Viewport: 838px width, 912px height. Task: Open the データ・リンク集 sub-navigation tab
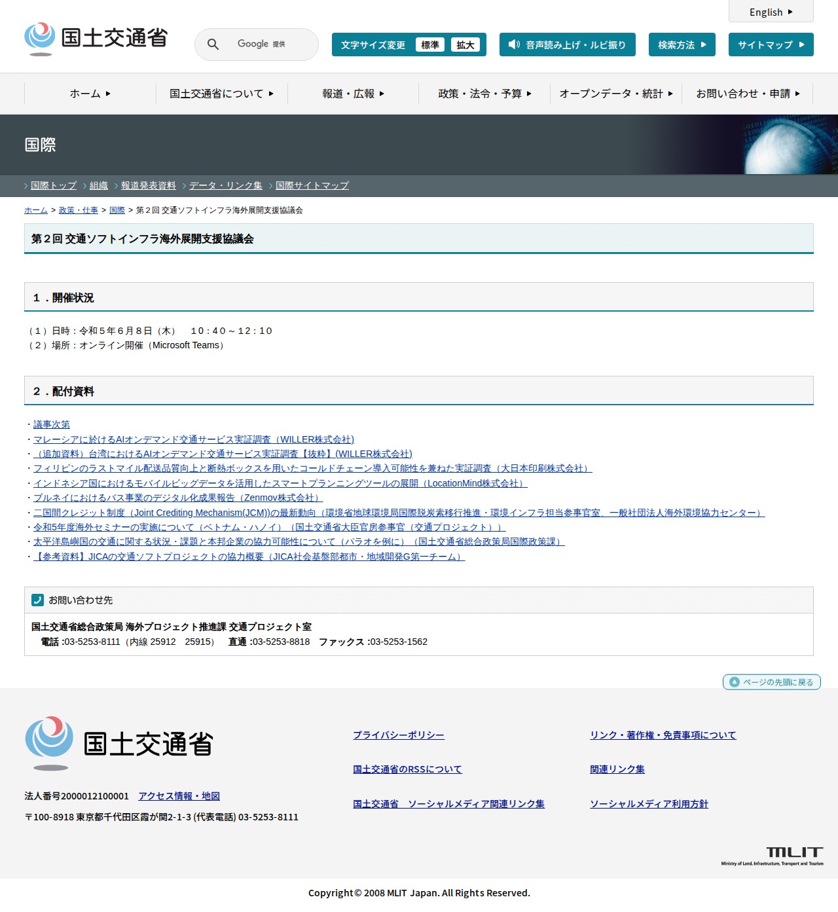pos(226,185)
